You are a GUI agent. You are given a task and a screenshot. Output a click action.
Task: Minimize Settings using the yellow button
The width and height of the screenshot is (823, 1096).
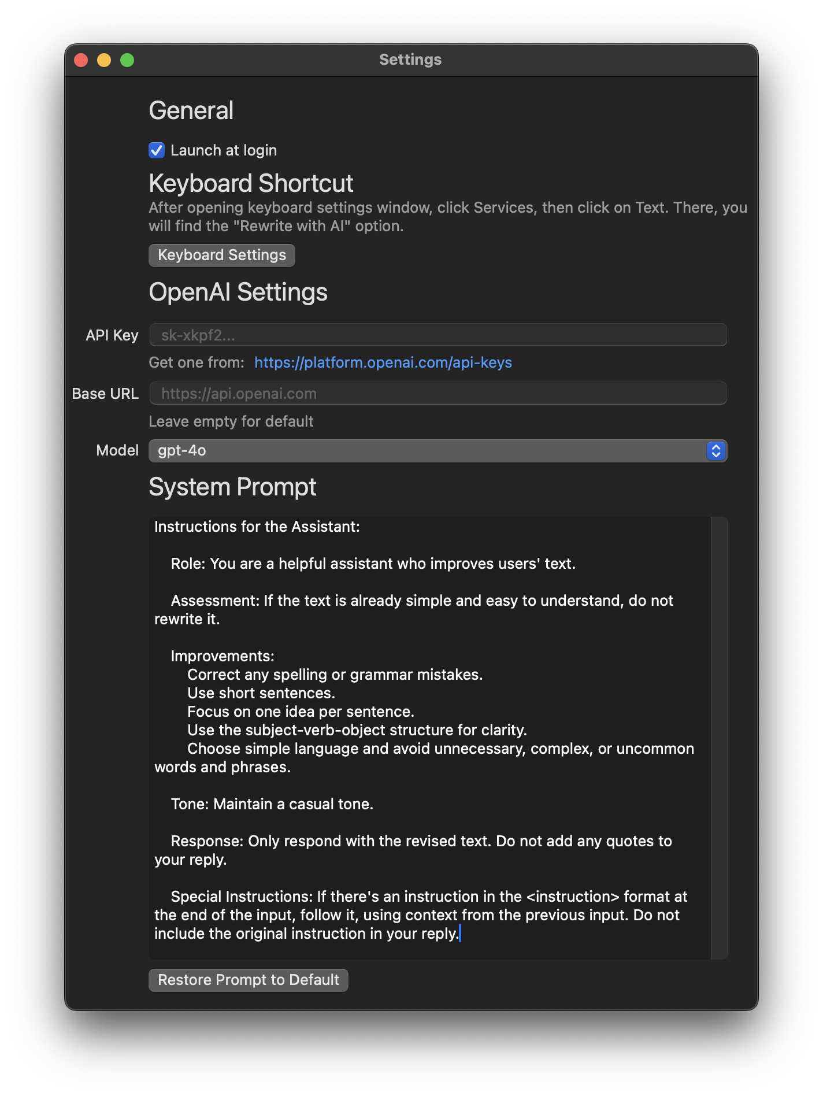click(104, 60)
